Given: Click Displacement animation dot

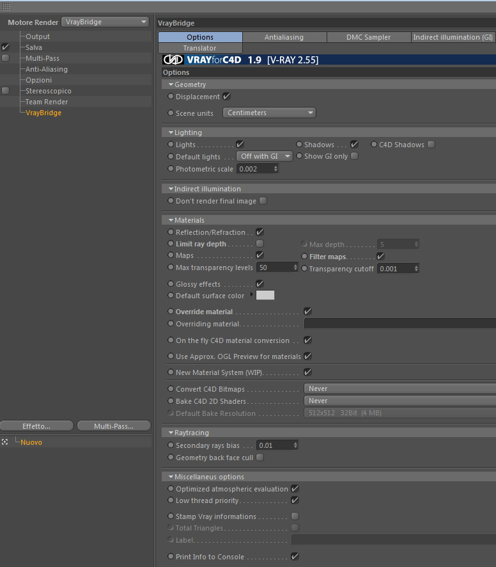Looking at the screenshot, I should tap(171, 96).
